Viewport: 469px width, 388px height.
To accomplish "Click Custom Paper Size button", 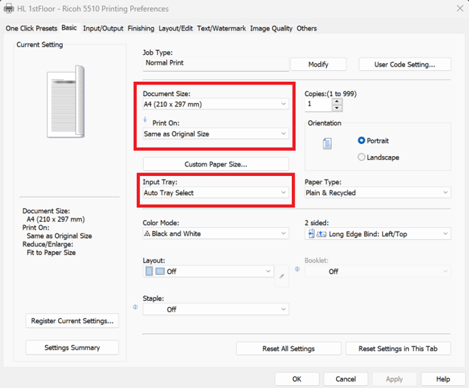I will 215,164.
